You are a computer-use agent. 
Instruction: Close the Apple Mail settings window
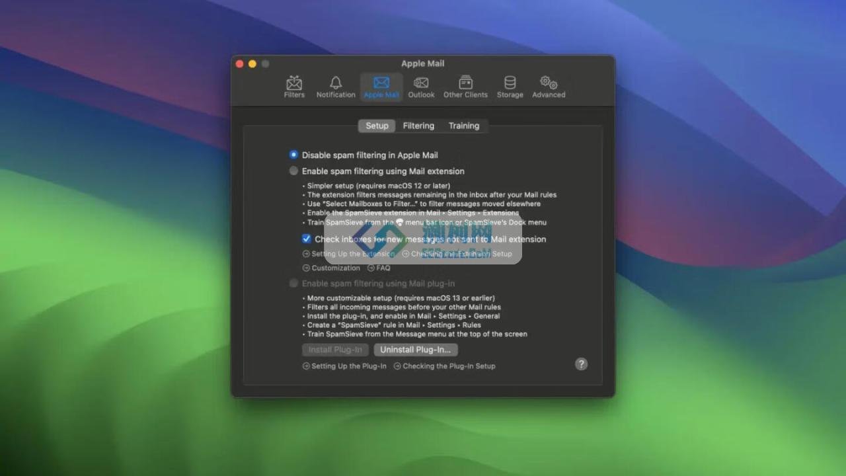pos(239,63)
